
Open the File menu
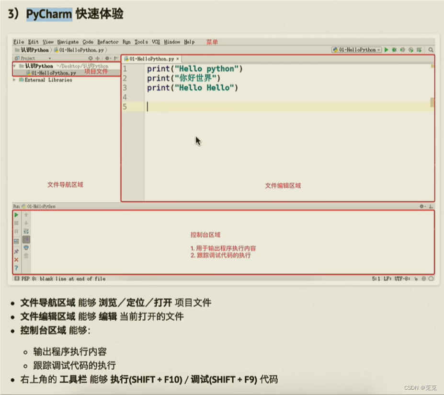(19, 42)
